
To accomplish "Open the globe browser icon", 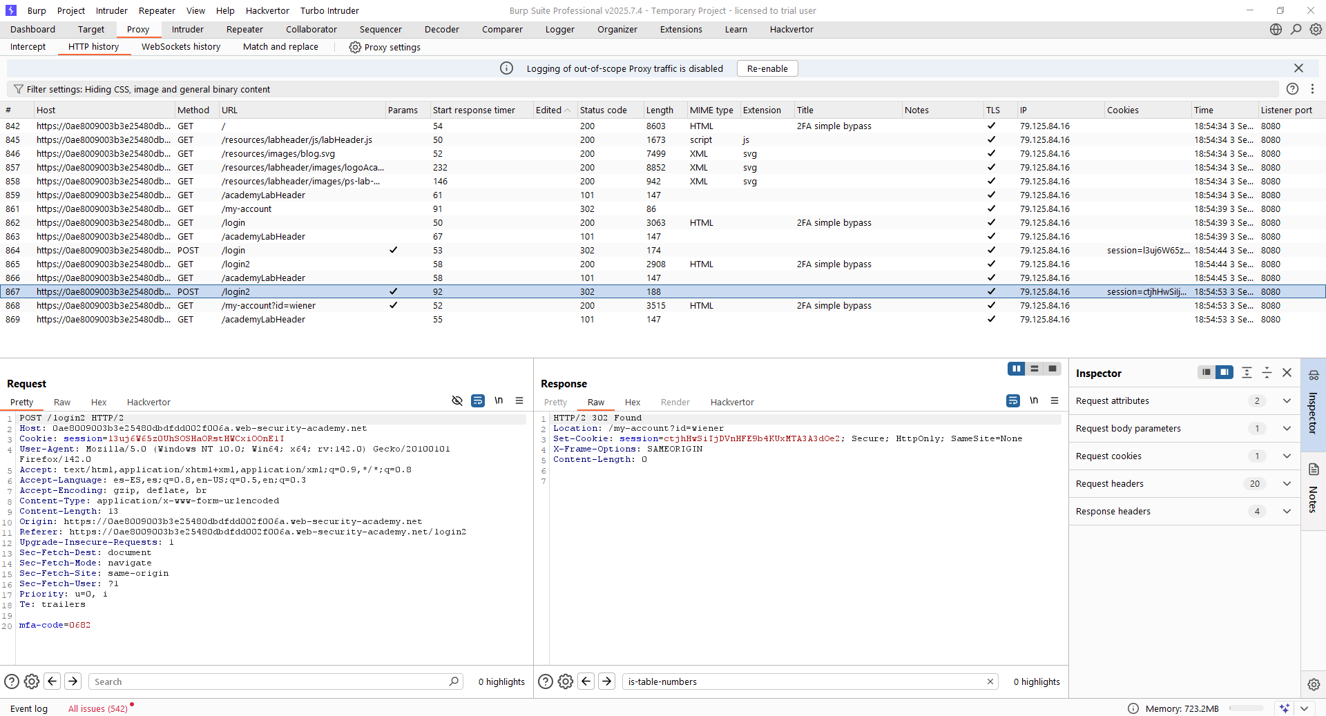I will [x=1276, y=29].
